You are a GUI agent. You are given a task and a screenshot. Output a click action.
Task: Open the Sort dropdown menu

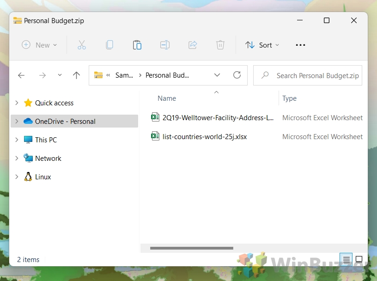coord(262,45)
